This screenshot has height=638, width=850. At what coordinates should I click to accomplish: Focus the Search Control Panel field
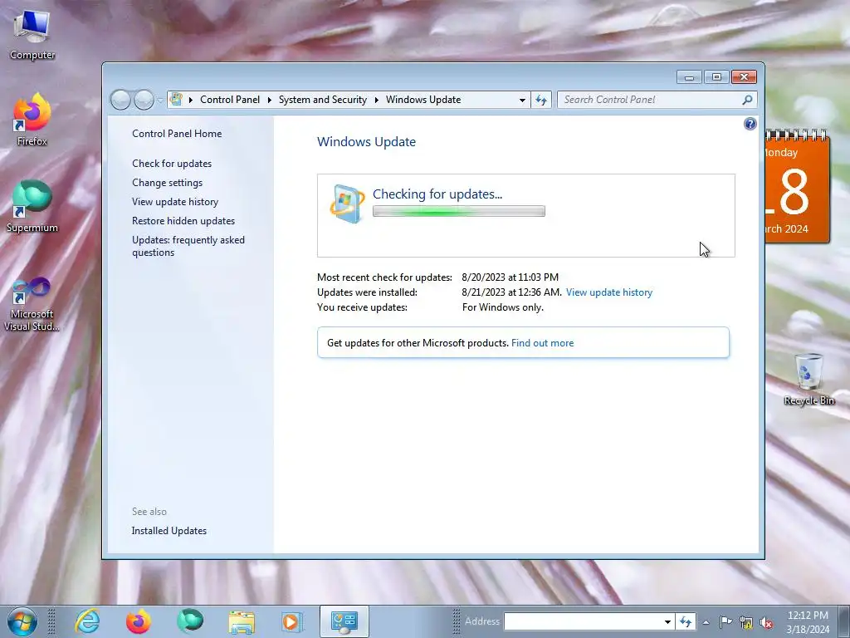tap(651, 100)
